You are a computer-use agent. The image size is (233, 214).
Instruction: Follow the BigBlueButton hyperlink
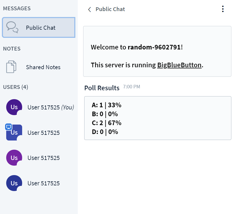coord(179,65)
